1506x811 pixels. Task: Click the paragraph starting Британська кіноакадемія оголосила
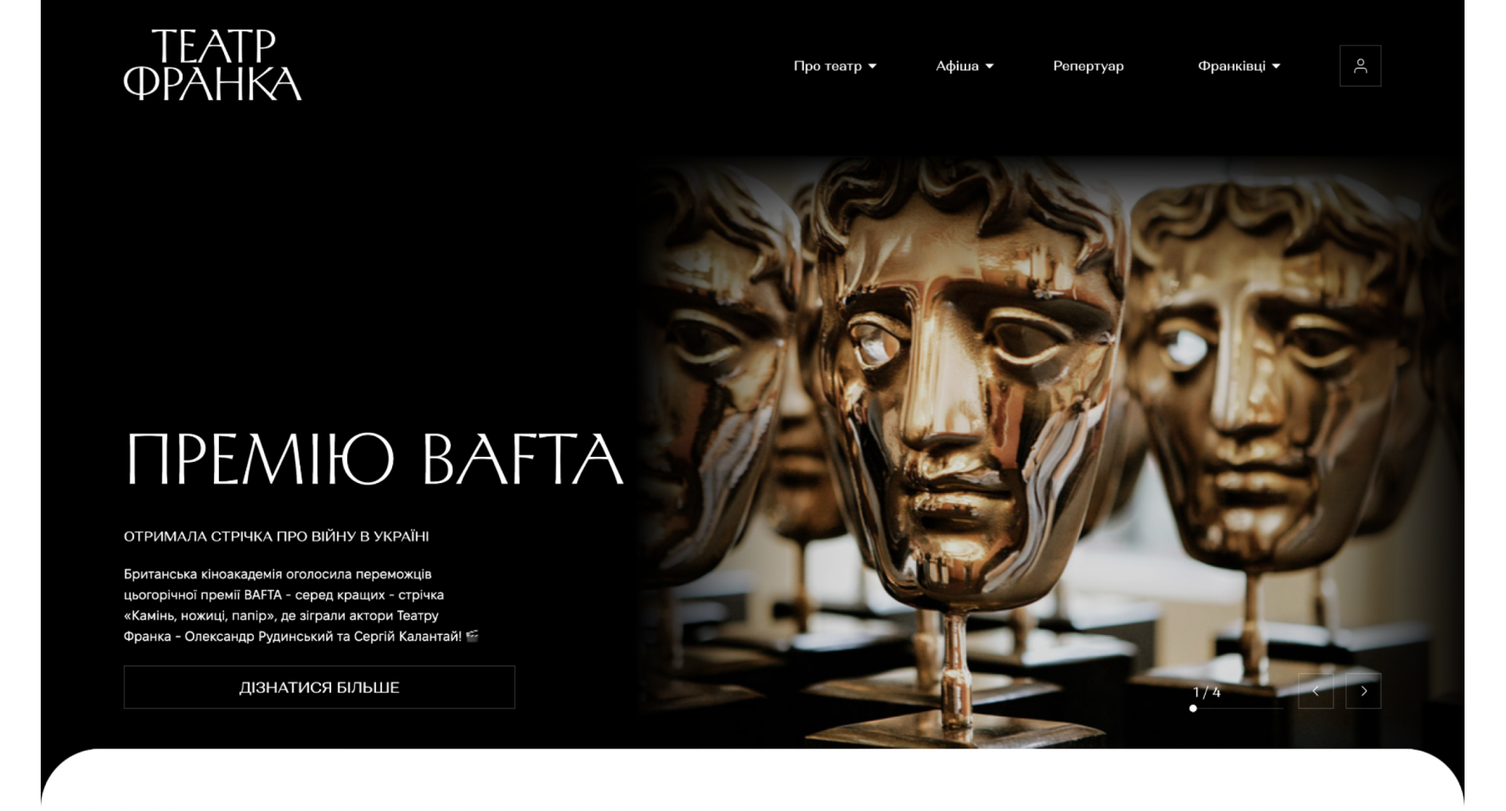[300, 605]
